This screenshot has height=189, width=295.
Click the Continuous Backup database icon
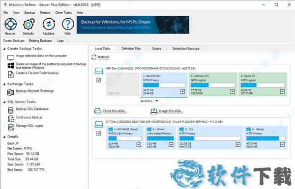tap(11, 119)
